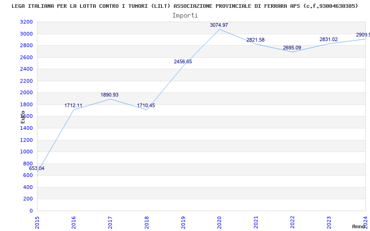The image size is (370, 231).
Task: Click the y-axis value 1200
Action: 26,140
